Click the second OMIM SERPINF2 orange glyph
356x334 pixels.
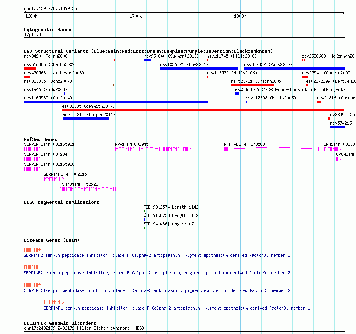pos(32,267)
